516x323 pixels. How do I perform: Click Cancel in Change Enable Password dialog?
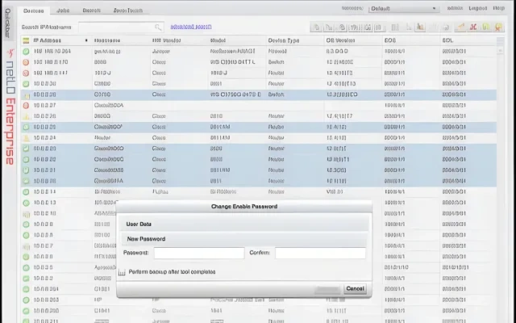point(355,289)
